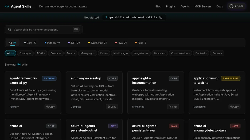Open the appinsights-instrumentation card title

point(144,80)
